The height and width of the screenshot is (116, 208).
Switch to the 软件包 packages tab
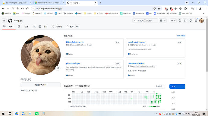[57, 26]
